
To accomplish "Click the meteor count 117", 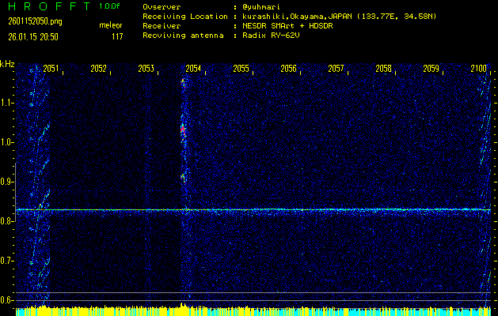I will (117, 37).
